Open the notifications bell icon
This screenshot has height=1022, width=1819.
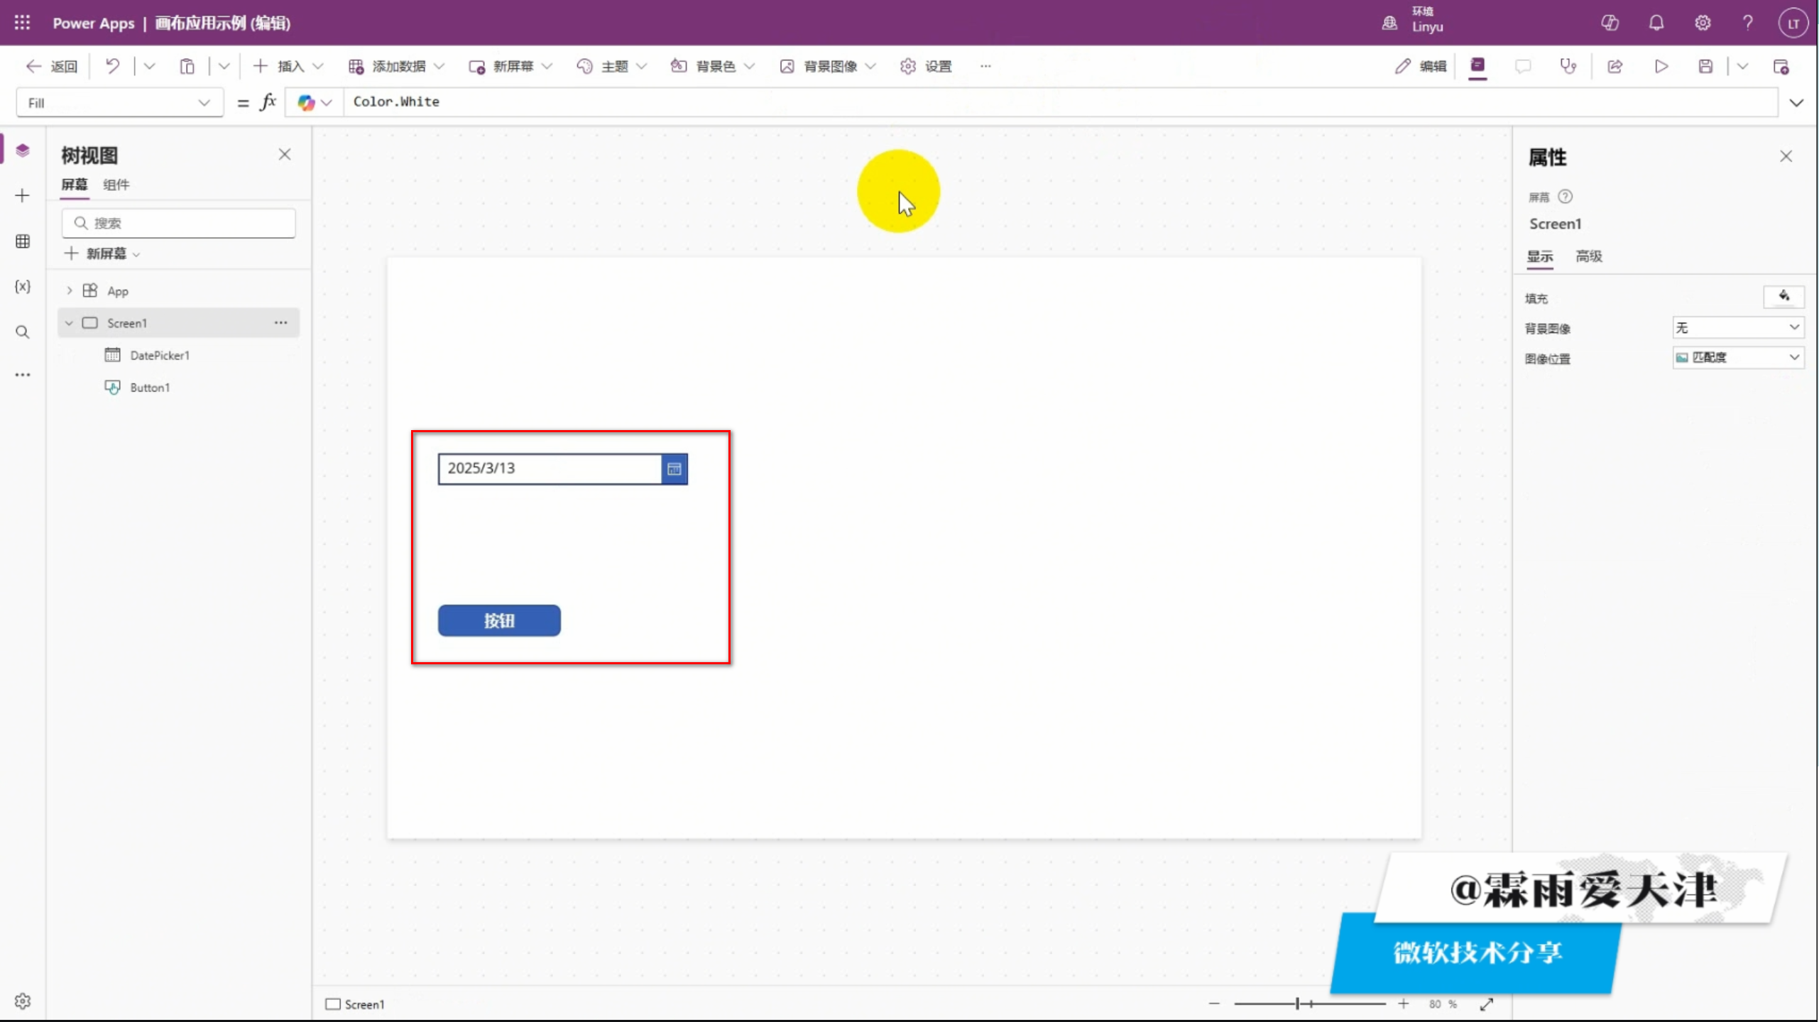pyautogui.click(x=1656, y=23)
